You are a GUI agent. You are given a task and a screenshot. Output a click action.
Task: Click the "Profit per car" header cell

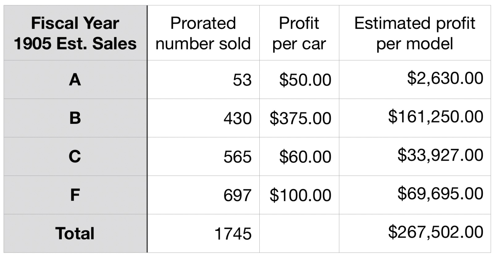299,33
